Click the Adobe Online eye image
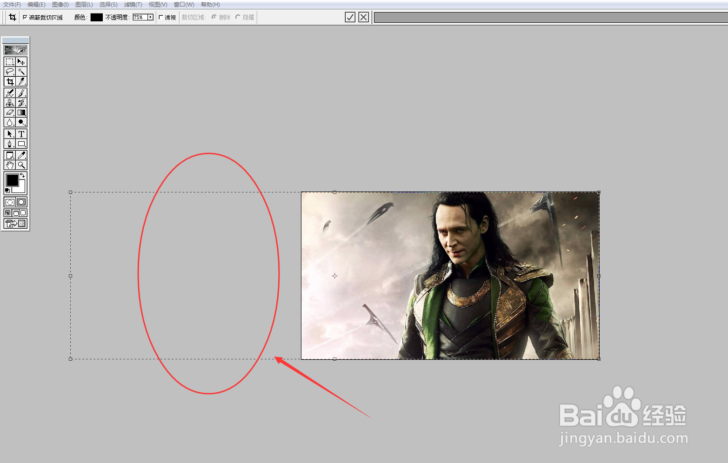 [15, 50]
